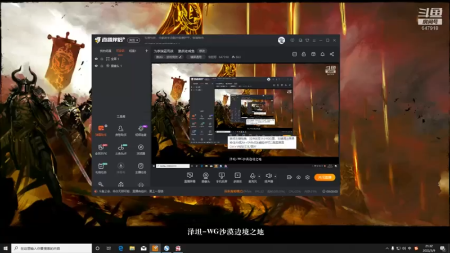Viewport: 450px width, 253px height.
Task: Select the 全屏 1 source row
Action: click(120, 59)
